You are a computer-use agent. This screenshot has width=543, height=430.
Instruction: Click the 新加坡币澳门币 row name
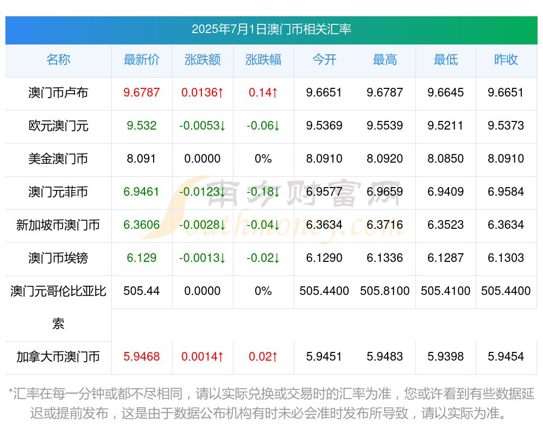coord(58,225)
